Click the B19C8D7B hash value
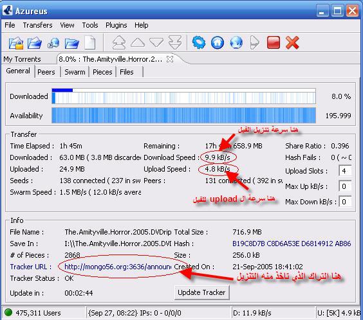Screen dimensions: 363x320 292,244
